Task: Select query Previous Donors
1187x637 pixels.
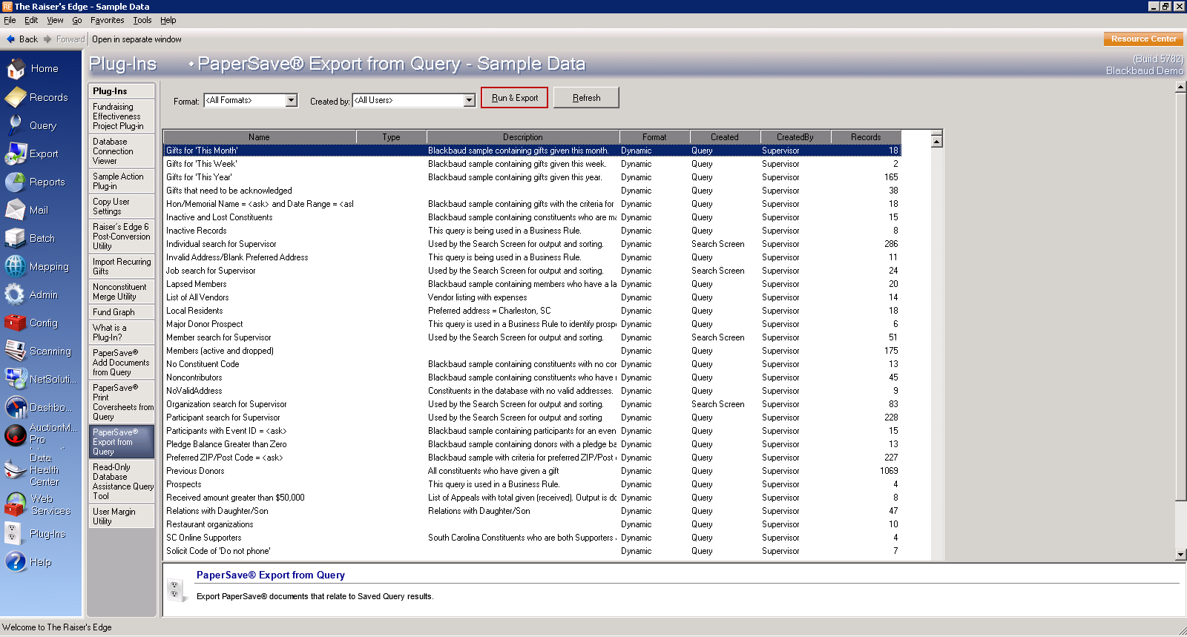Action: click(x=532, y=471)
